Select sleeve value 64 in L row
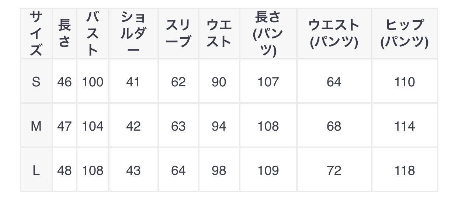 [178, 170]
